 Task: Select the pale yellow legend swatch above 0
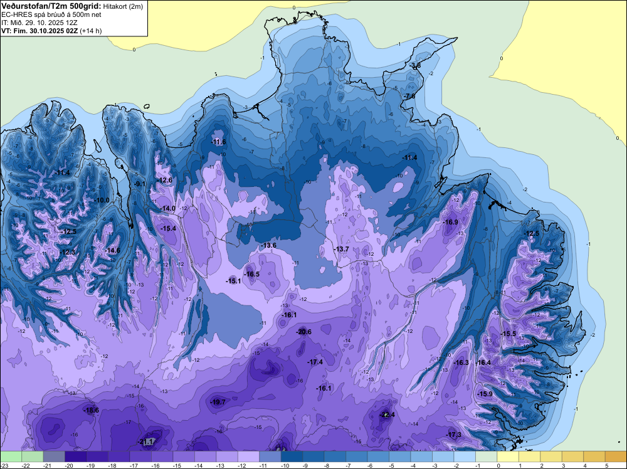507,456
